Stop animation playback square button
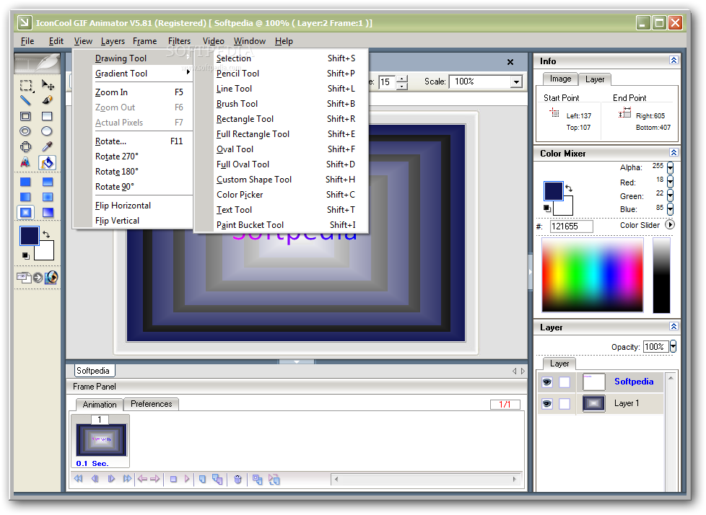The width and height of the screenshot is (706, 515). click(x=173, y=479)
